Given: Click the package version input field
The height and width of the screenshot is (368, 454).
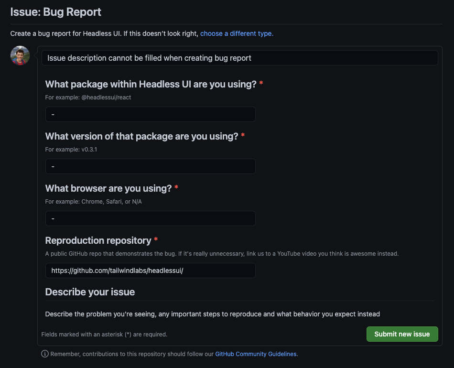Looking at the screenshot, I should coord(150,166).
